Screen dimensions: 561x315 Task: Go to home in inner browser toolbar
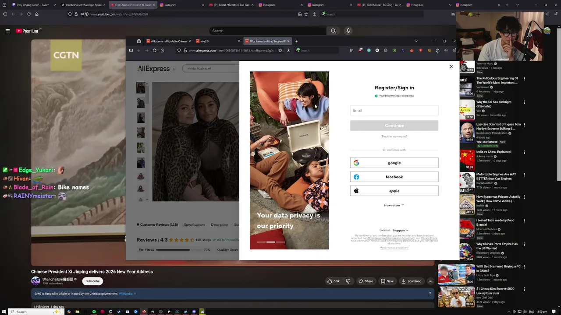[162, 50]
